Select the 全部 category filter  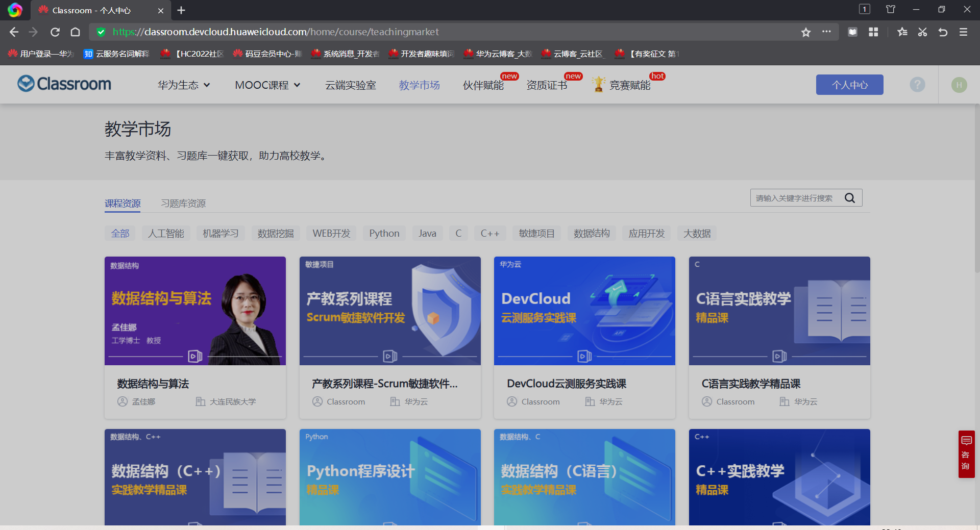(120, 234)
